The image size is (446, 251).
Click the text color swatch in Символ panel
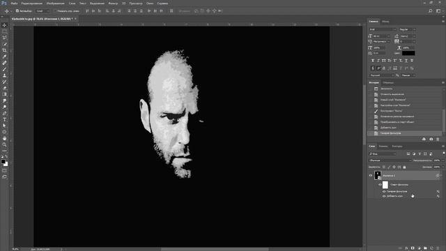[x=408, y=53]
